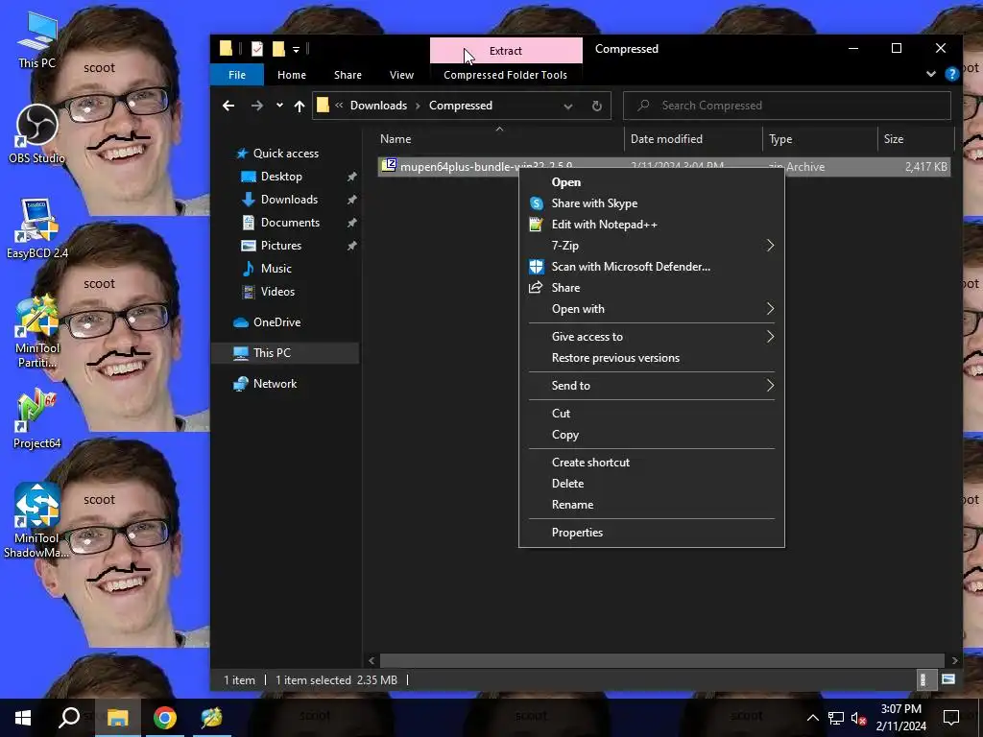Viewport: 983px width, 737px height.
Task: Open OneDrive in navigation pane
Action: click(276, 322)
